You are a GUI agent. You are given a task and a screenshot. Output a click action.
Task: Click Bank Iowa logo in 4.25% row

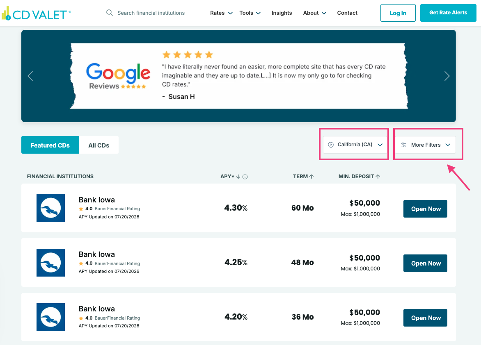coord(50,263)
